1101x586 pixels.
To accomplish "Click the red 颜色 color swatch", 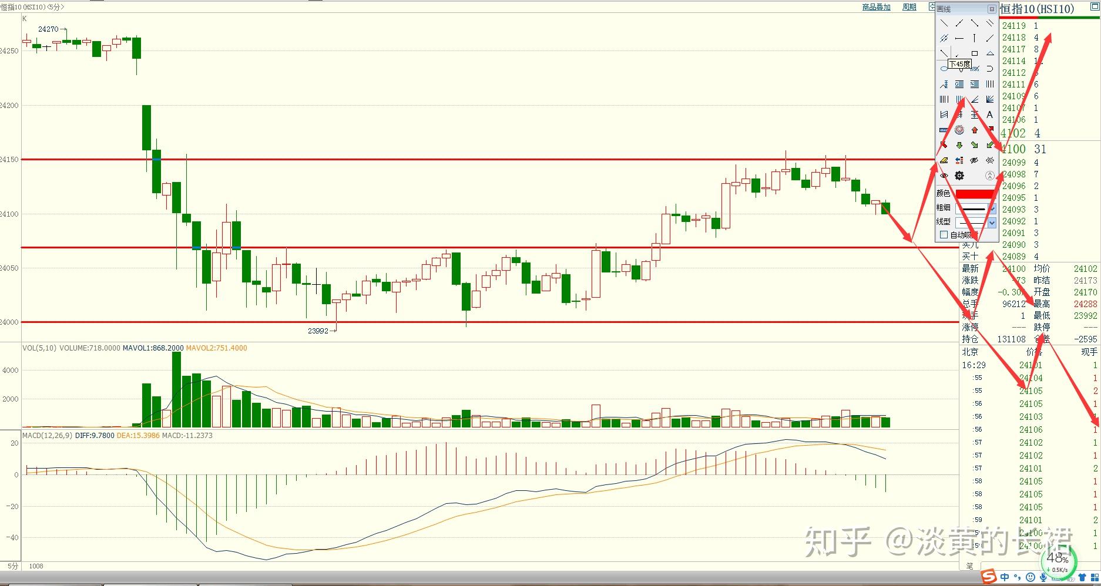I will pos(975,194).
